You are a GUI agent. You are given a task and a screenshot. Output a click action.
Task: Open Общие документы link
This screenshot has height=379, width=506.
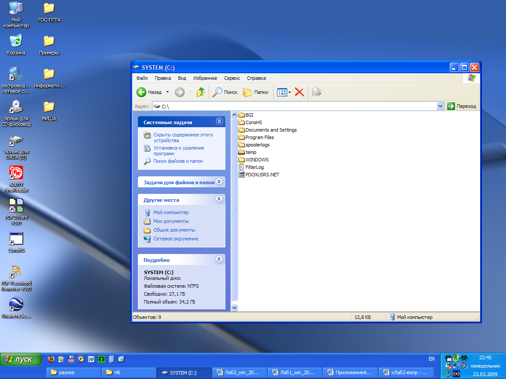174,230
